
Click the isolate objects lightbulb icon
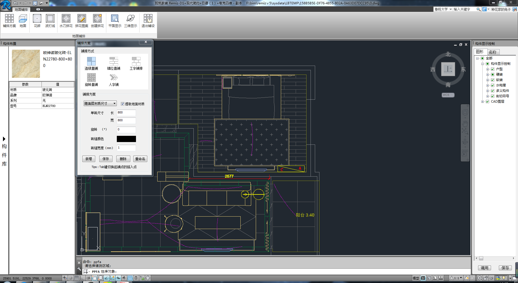[504, 278]
